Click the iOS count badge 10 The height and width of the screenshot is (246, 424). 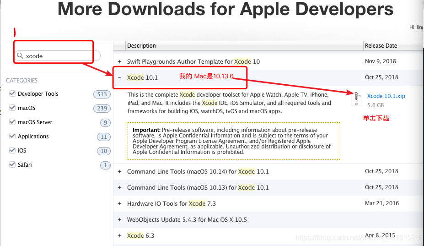[104, 151]
